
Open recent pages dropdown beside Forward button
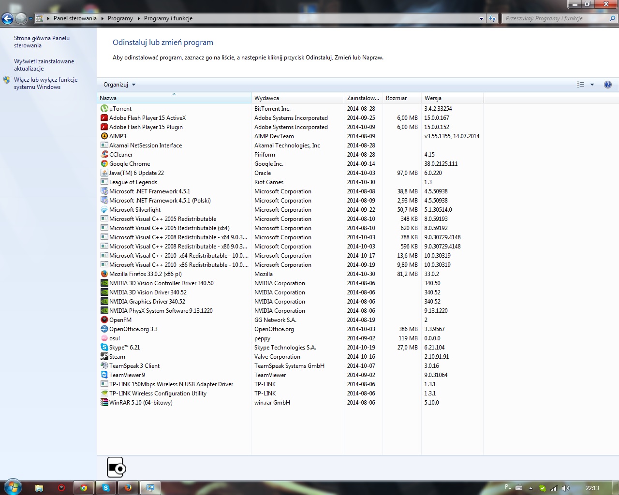click(30, 19)
